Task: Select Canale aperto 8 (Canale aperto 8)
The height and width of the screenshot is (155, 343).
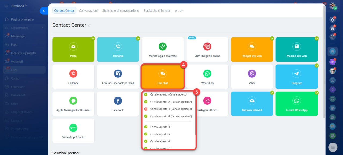Action: click(x=169, y=116)
